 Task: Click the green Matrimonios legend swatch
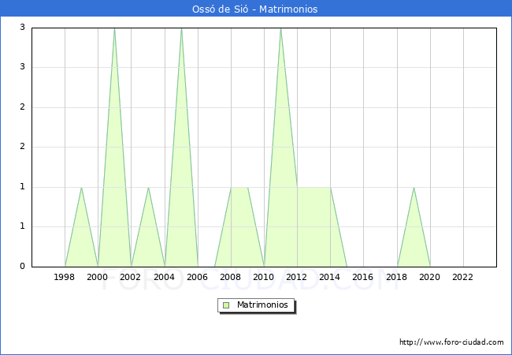click(x=226, y=305)
